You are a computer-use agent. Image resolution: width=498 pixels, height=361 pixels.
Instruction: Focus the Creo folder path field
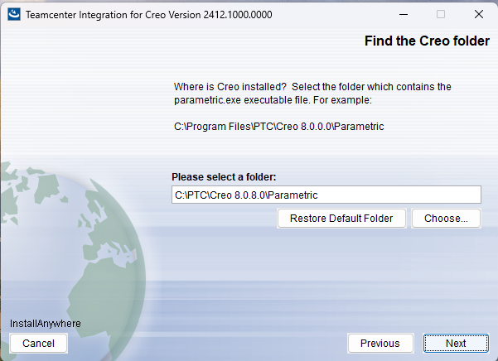pyautogui.click(x=326, y=195)
